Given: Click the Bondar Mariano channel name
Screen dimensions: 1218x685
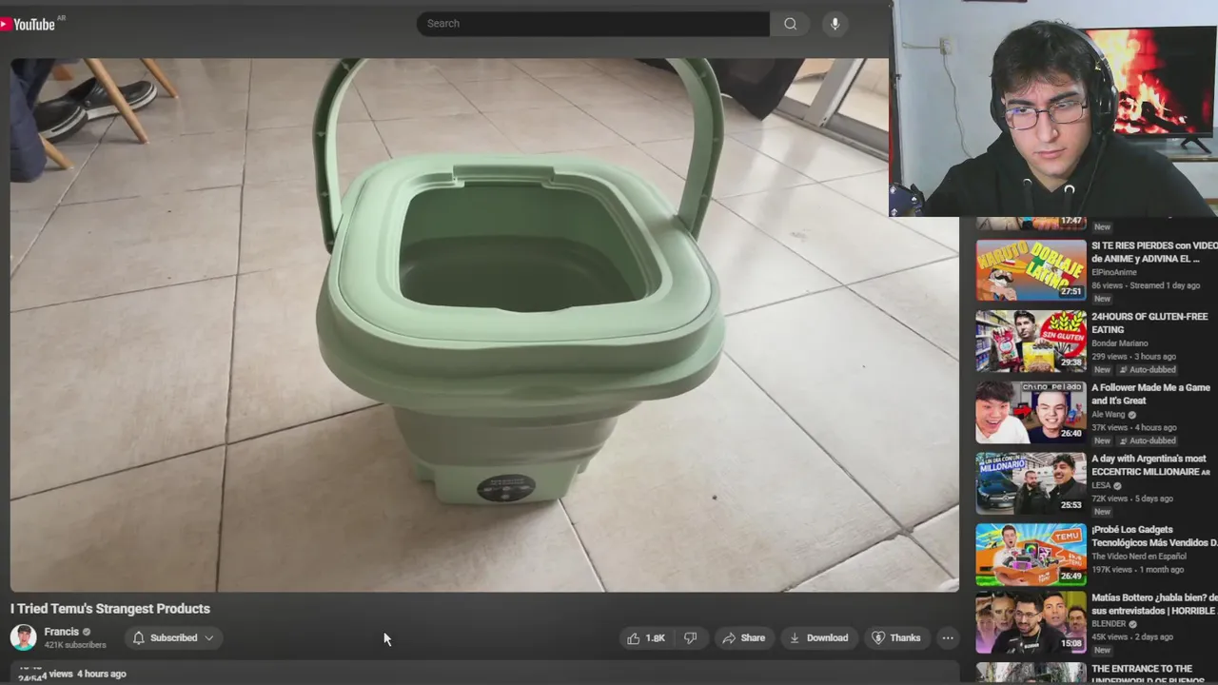Looking at the screenshot, I should click(x=1120, y=343).
